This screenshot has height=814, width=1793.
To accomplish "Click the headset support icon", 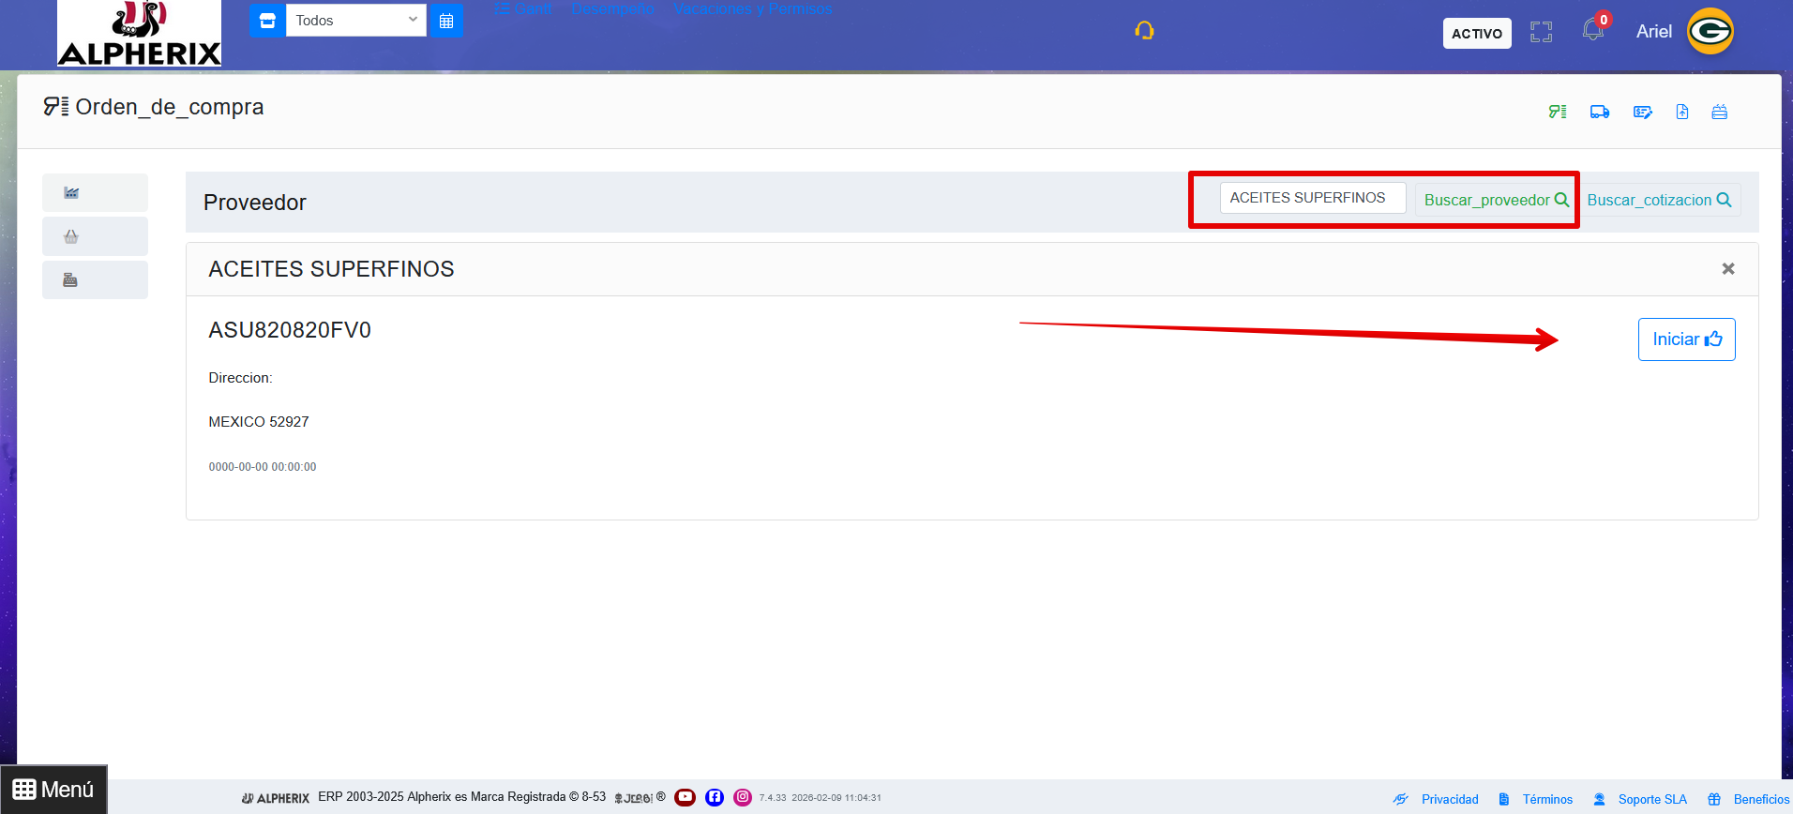I will click(1144, 31).
